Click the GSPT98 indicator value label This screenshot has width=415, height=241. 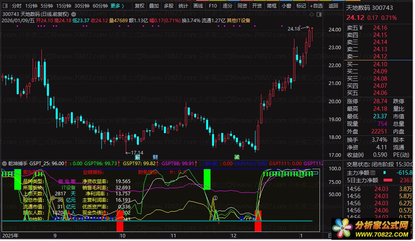coord(180,164)
